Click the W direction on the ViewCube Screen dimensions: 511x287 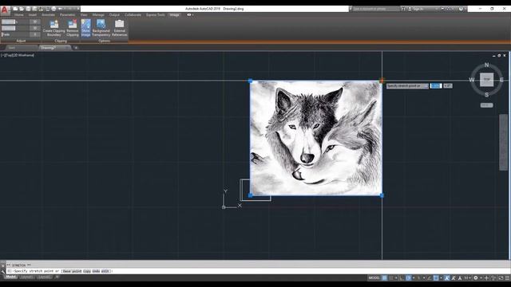472,80
